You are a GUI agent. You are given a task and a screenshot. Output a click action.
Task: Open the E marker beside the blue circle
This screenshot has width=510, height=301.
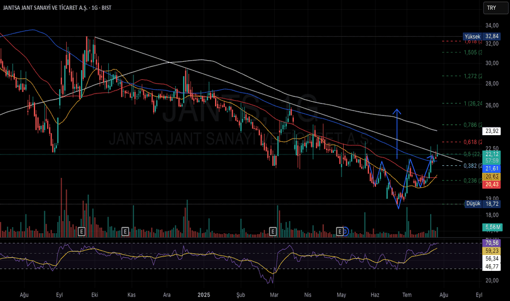click(x=340, y=231)
